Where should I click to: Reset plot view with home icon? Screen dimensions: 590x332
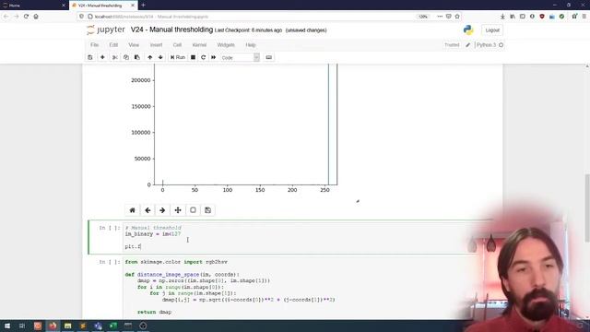[132, 210]
